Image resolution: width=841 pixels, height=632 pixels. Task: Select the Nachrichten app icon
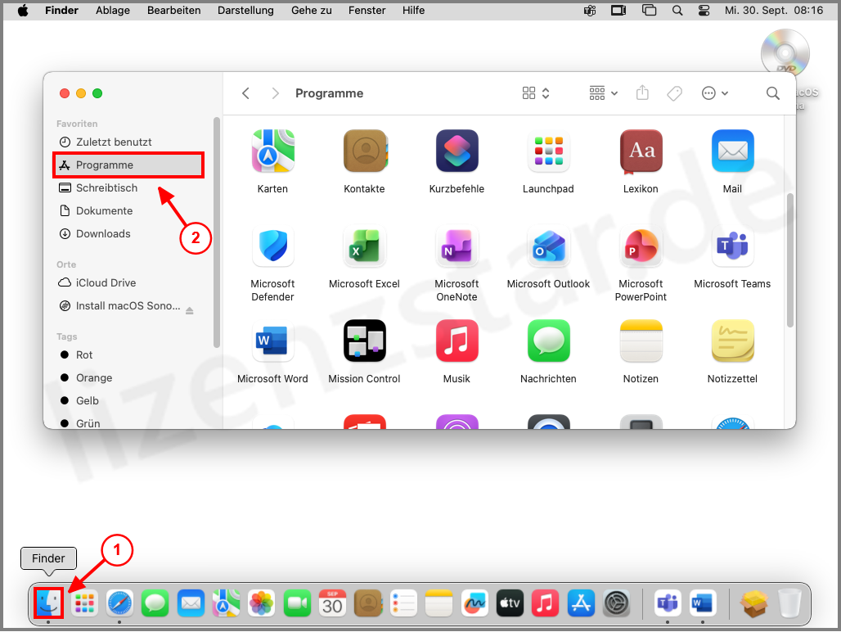548,341
